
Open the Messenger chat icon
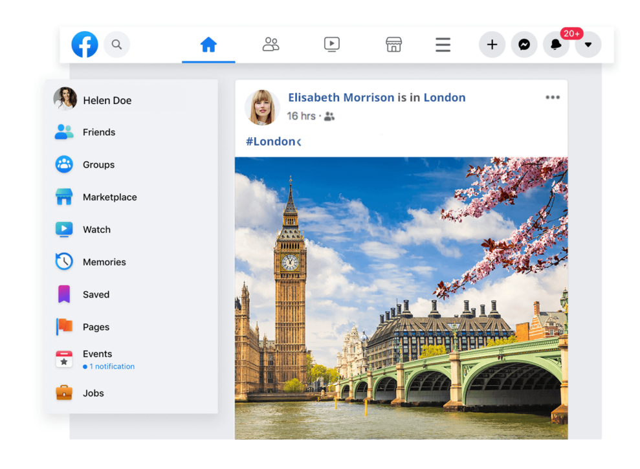point(524,45)
